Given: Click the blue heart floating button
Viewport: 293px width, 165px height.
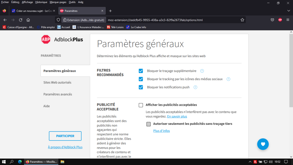Looking at the screenshot, I should click(263, 144).
